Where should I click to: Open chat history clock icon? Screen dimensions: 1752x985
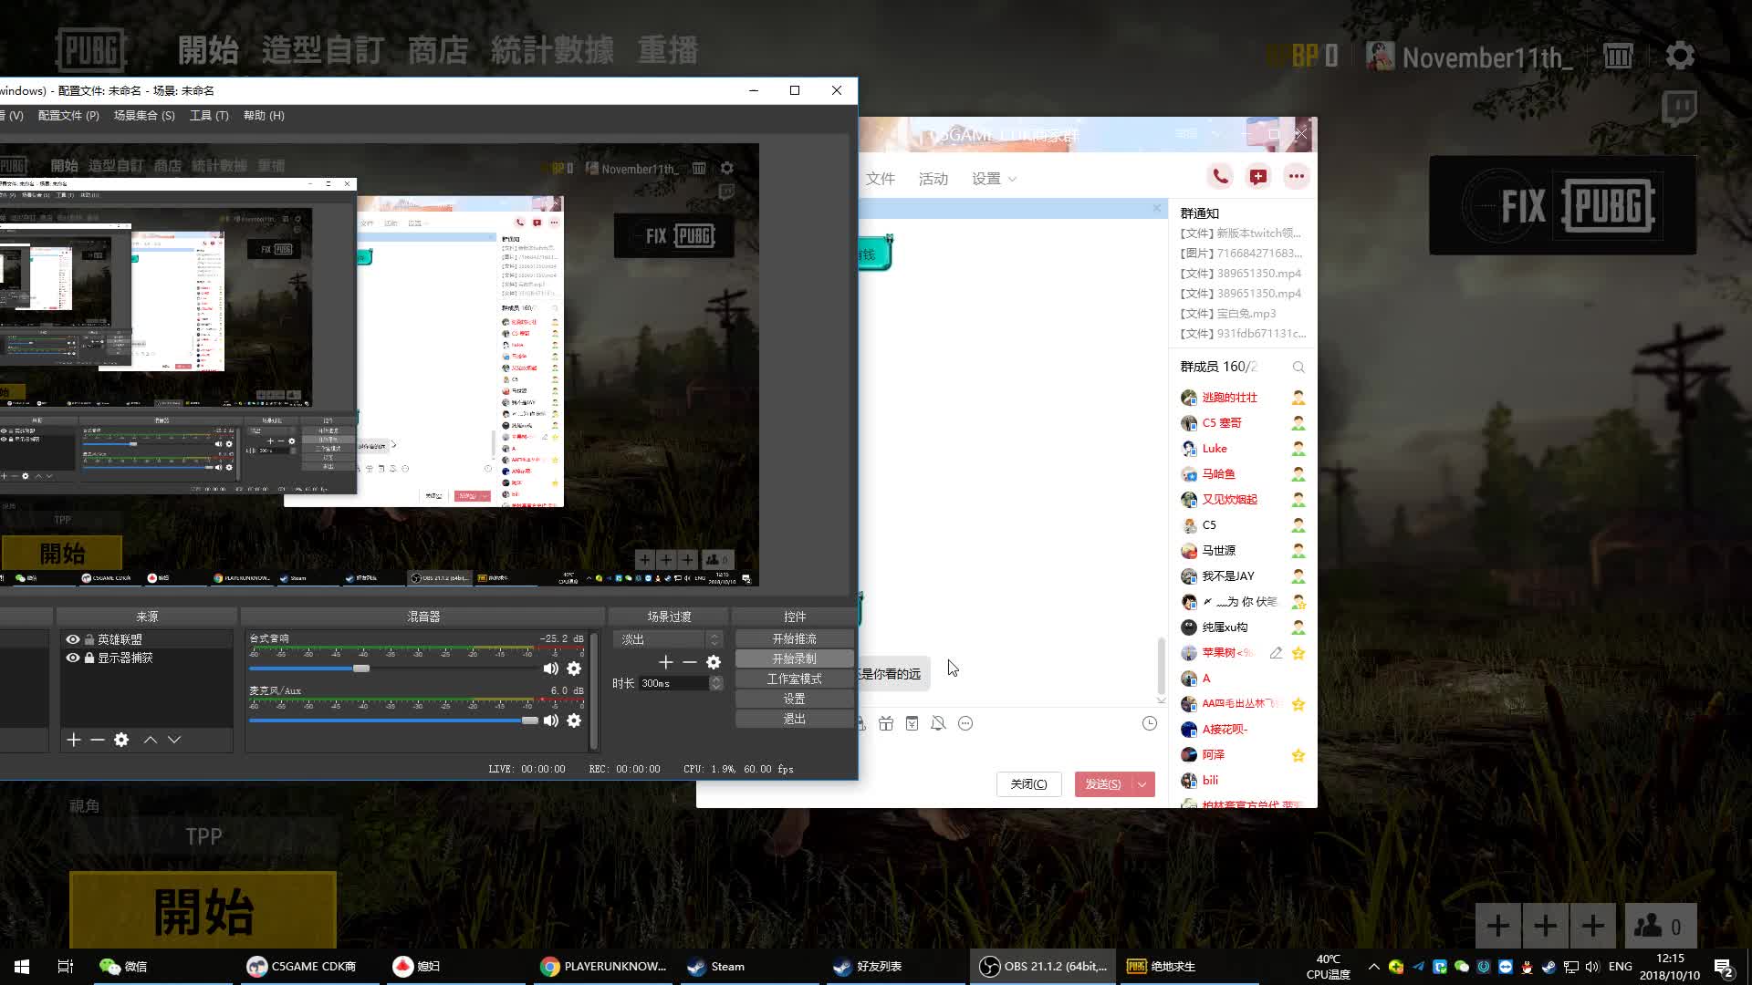1150,723
